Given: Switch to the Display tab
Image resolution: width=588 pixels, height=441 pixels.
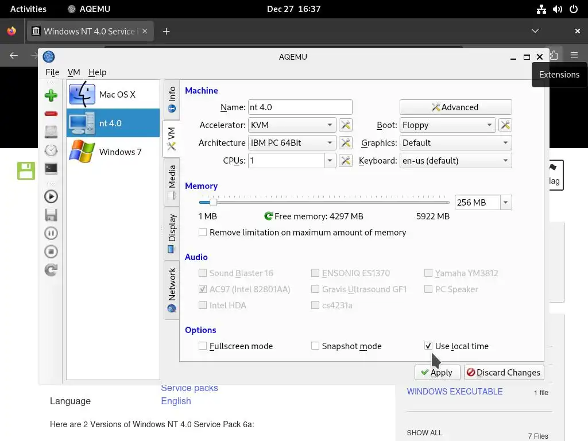Looking at the screenshot, I should (172, 233).
